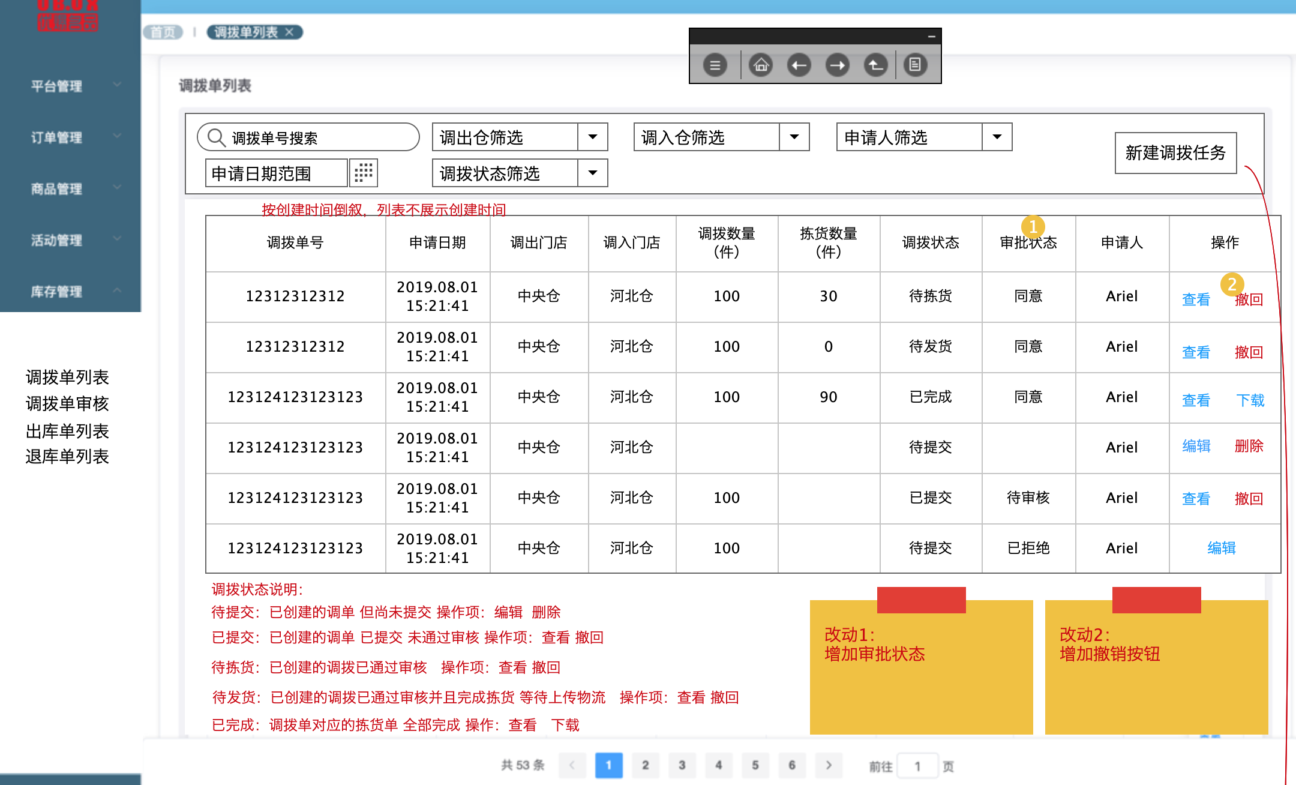
Task: Click the search magnifier icon
Action: point(216,137)
